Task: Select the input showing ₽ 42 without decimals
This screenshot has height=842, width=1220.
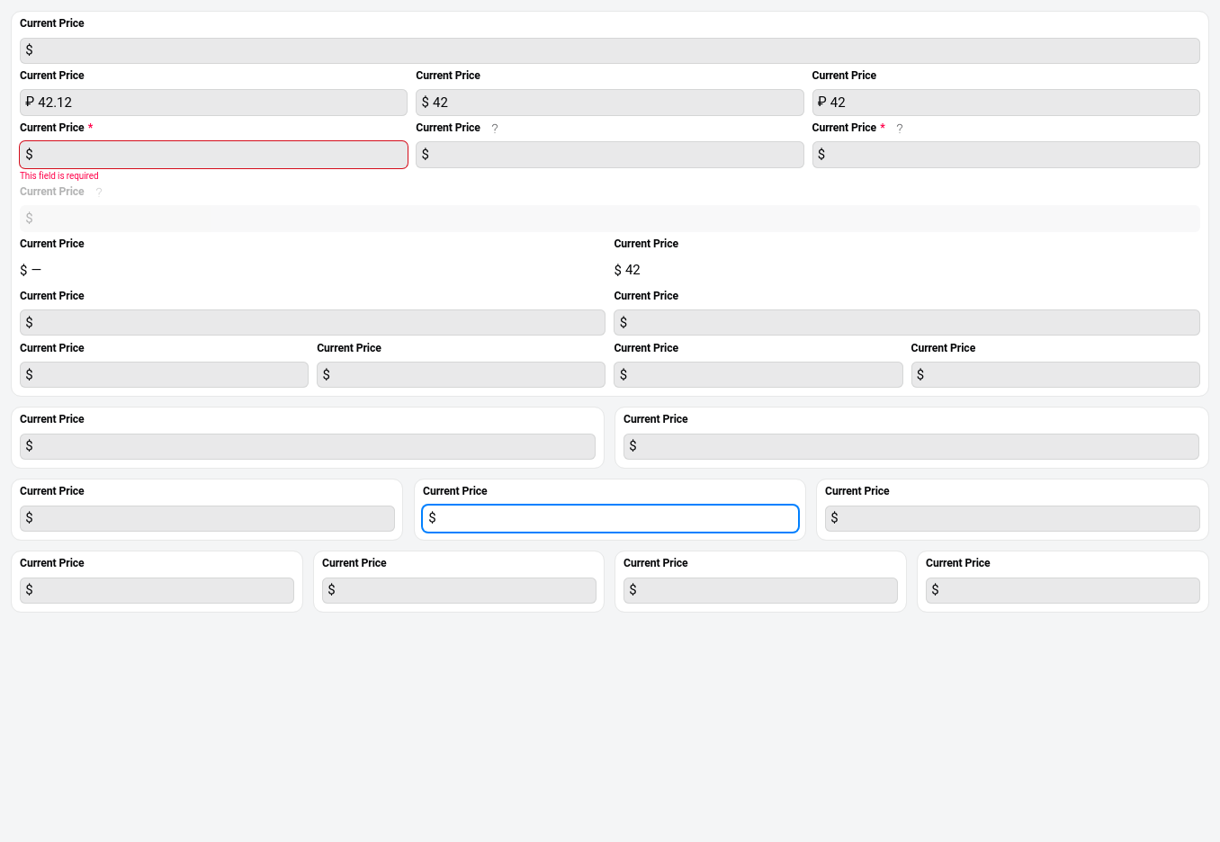Action: pyautogui.click(x=1005, y=103)
